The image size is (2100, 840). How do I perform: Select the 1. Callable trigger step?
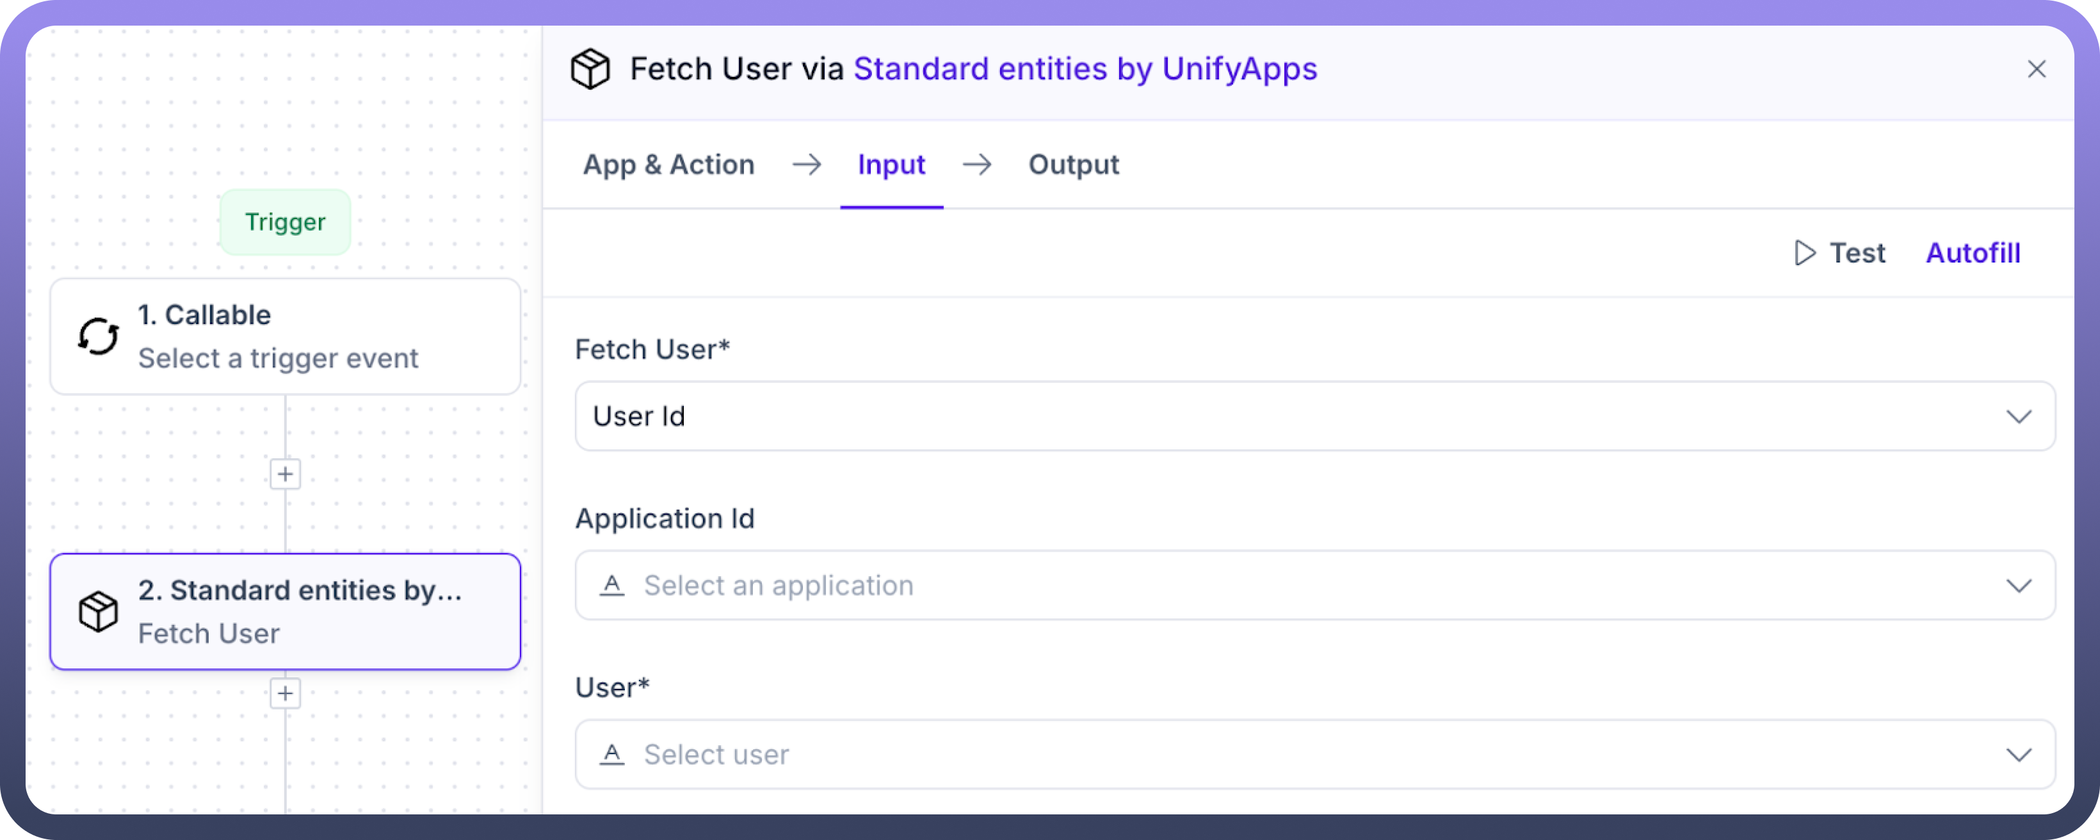click(286, 336)
